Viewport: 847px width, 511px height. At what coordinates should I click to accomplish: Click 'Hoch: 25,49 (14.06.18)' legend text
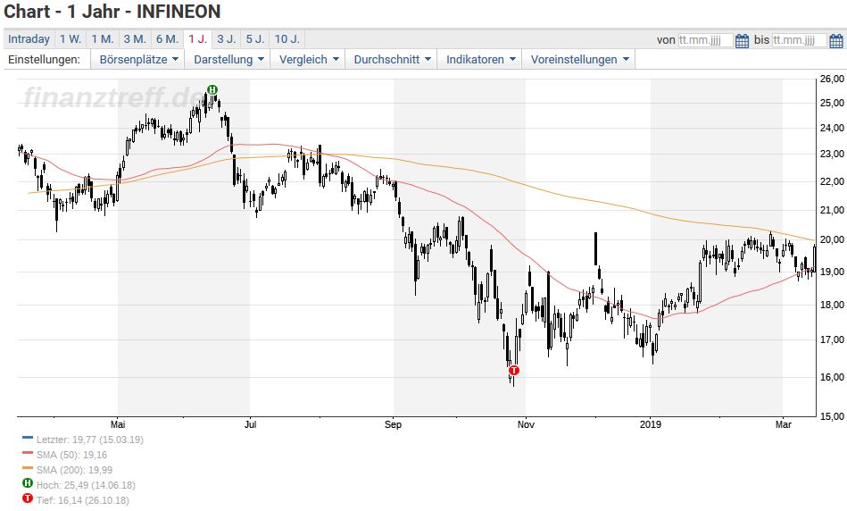(x=86, y=485)
